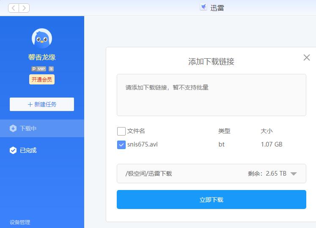Open the user avatar profile picture
The image size is (316, 228).
click(42, 38)
